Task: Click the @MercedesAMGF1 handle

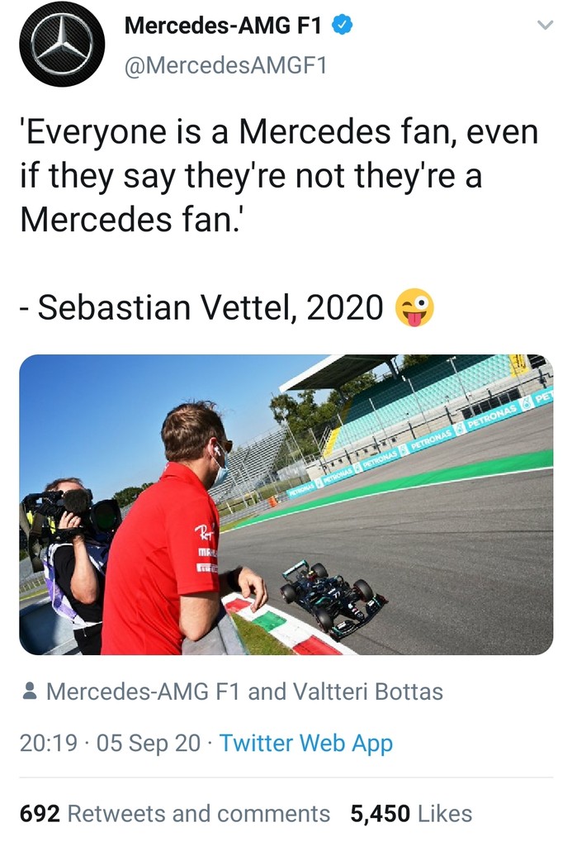Action: point(225,66)
